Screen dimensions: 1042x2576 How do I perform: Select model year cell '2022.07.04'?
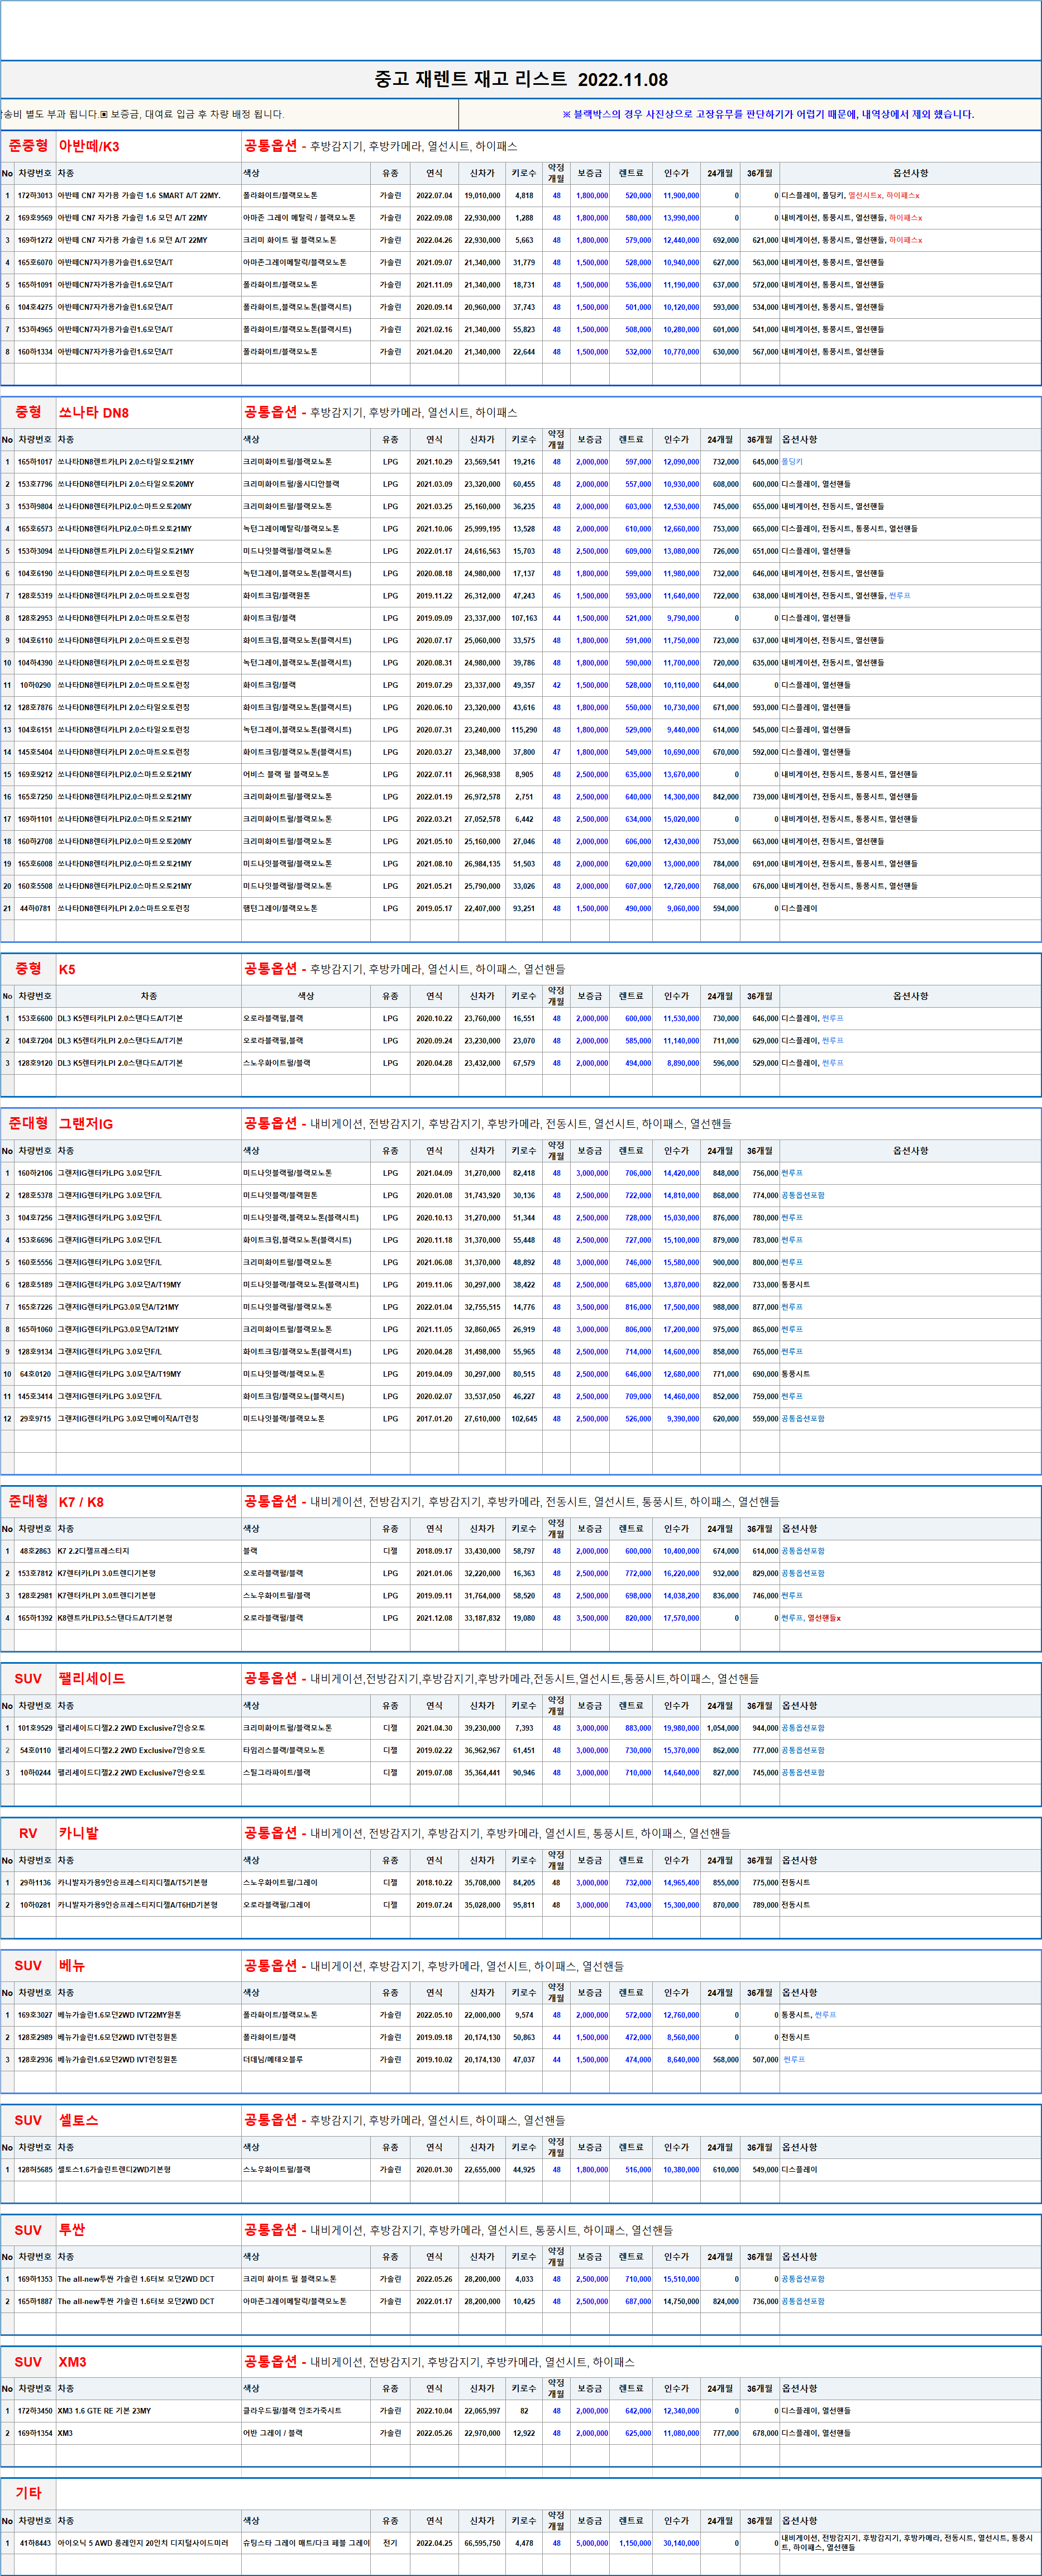point(434,196)
